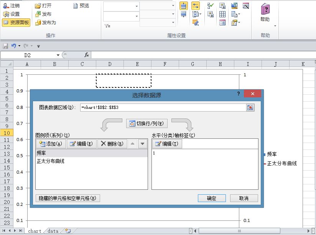Screen dimensions: 316x235
Task: Select row 10 header
Action: click(7, 133)
